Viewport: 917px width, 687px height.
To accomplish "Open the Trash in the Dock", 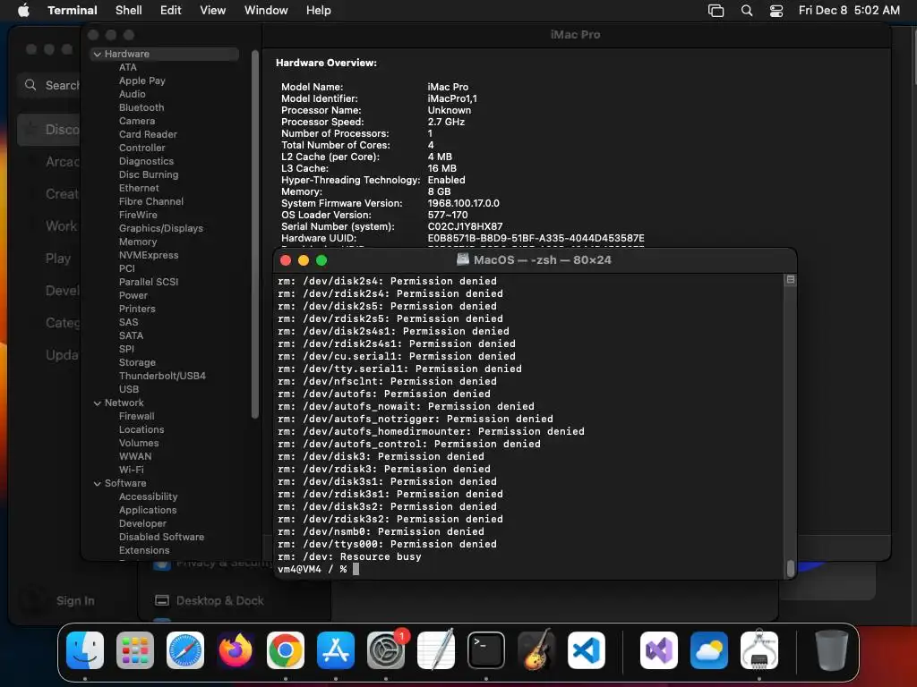I will [832, 650].
